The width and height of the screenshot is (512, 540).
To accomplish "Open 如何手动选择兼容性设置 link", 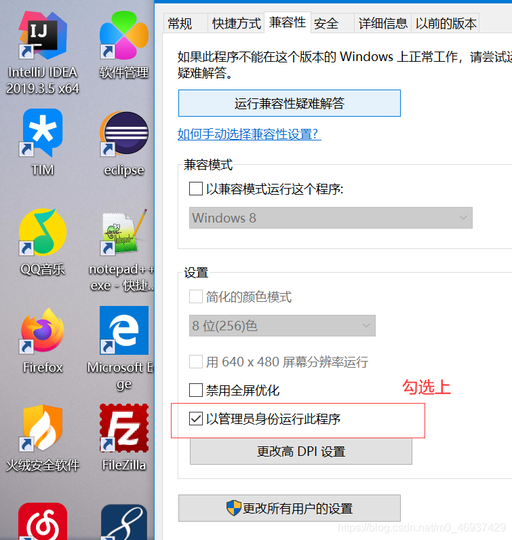I will pyautogui.click(x=250, y=134).
